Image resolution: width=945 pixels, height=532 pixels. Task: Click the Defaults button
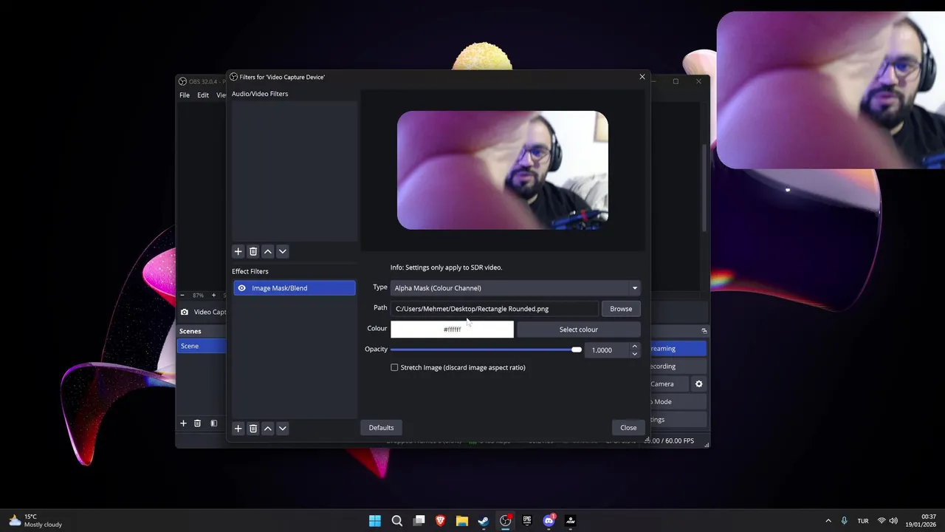(381, 428)
